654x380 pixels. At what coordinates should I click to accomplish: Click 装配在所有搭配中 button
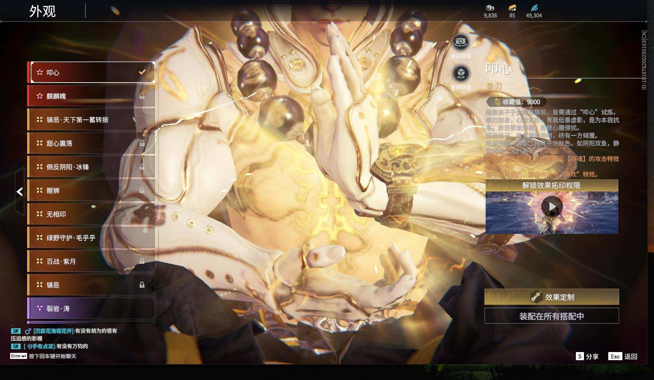pyautogui.click(x=552, y=316)
